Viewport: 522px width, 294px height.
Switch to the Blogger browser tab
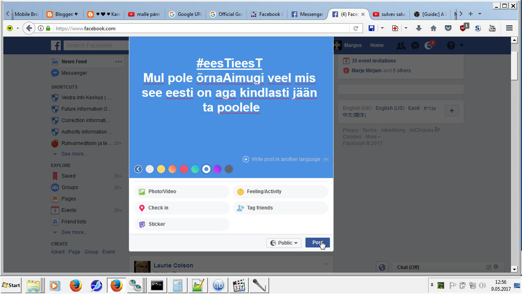pos(63,14)
